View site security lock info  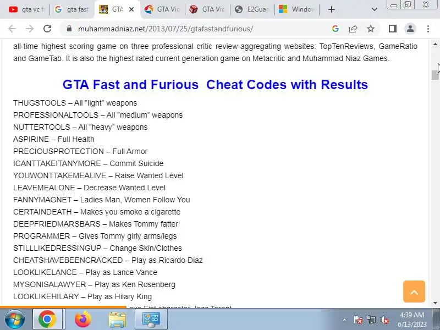pos(69,29)
